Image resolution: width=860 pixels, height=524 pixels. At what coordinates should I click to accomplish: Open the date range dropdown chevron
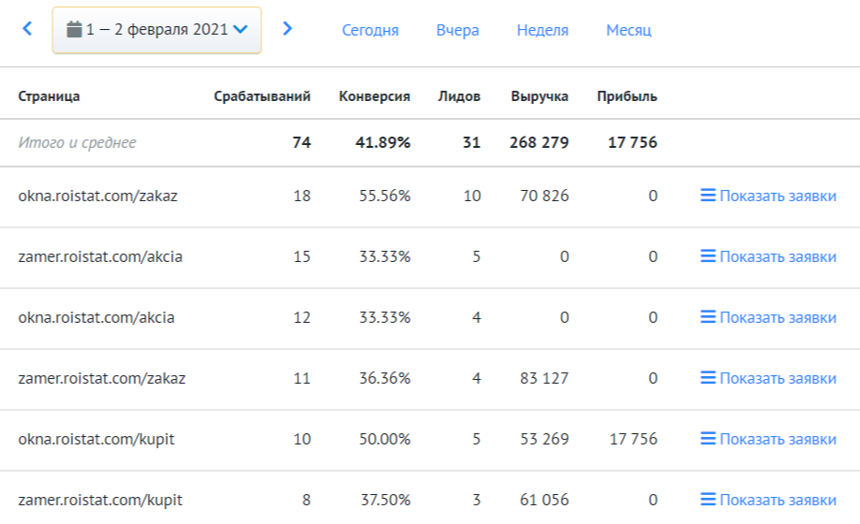[241, 30]
